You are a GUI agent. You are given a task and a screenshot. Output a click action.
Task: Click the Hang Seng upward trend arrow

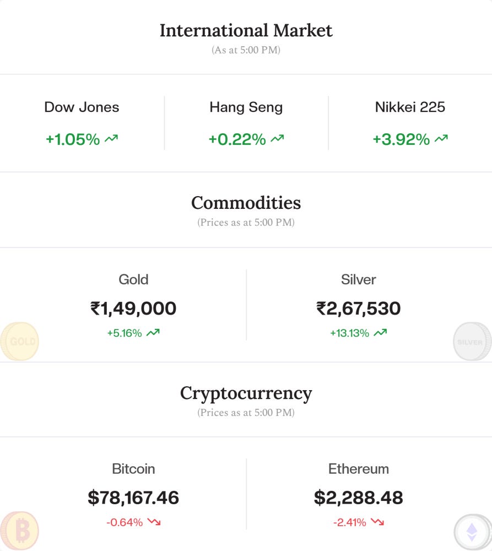click(277, 139)
